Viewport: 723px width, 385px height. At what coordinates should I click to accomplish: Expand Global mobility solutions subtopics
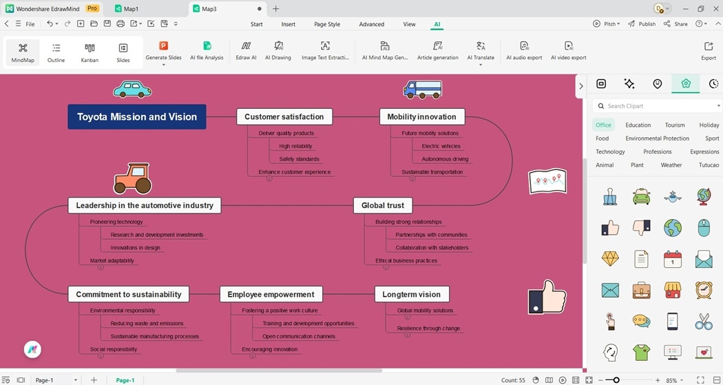coord(407,317)
